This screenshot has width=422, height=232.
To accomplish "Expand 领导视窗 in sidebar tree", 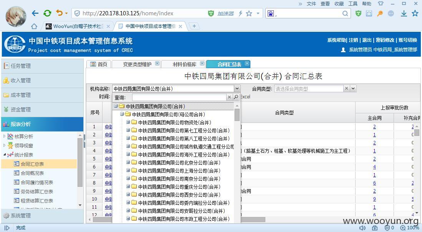I will click(4, 145).
